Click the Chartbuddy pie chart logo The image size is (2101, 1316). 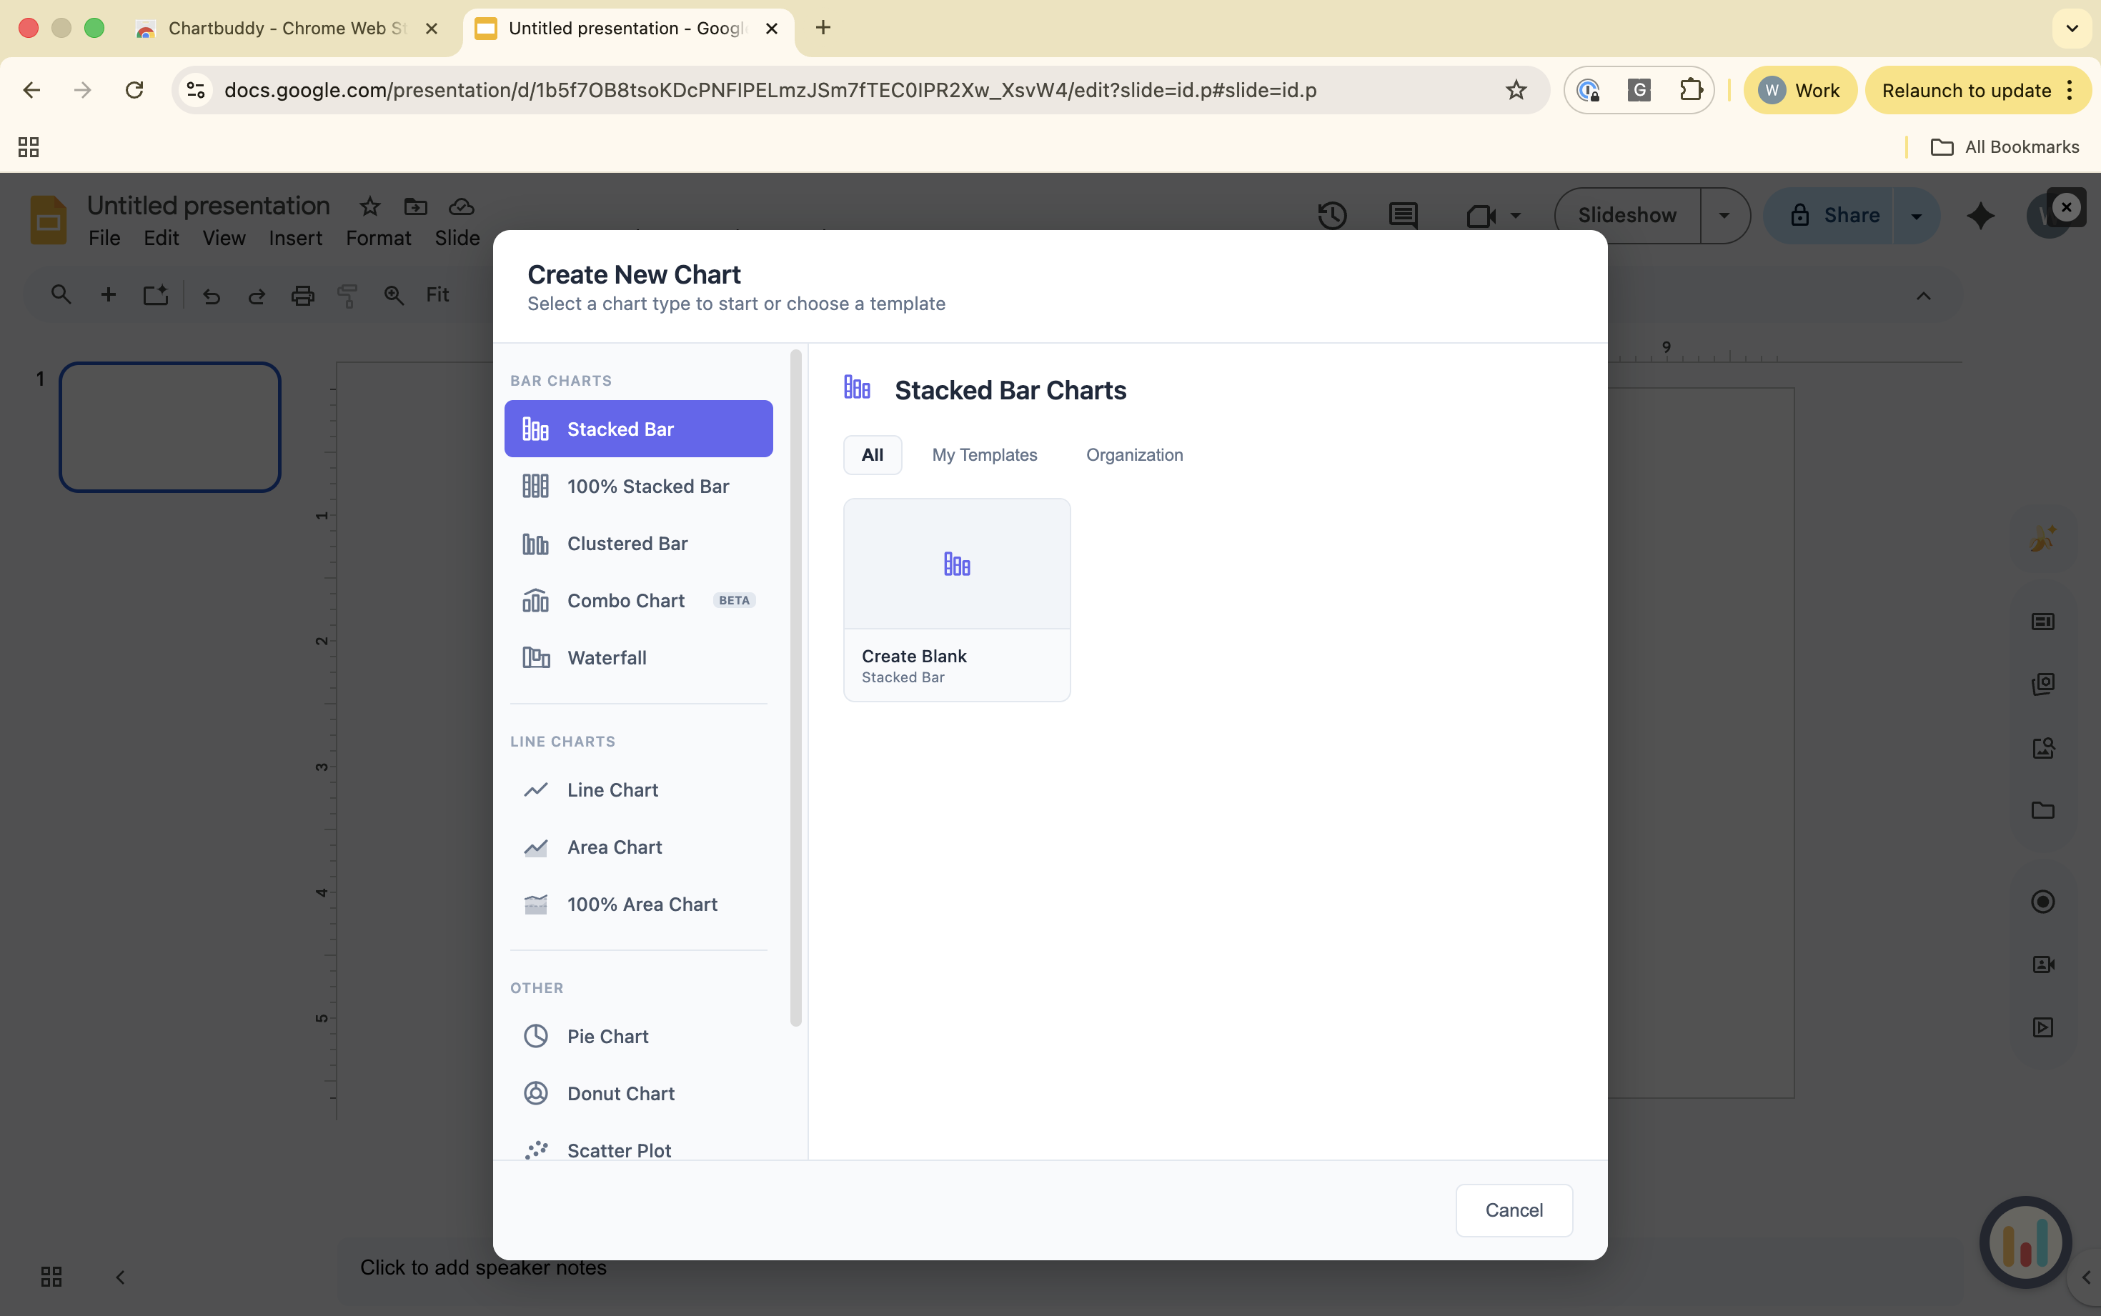click(x=2024, y=1243)
